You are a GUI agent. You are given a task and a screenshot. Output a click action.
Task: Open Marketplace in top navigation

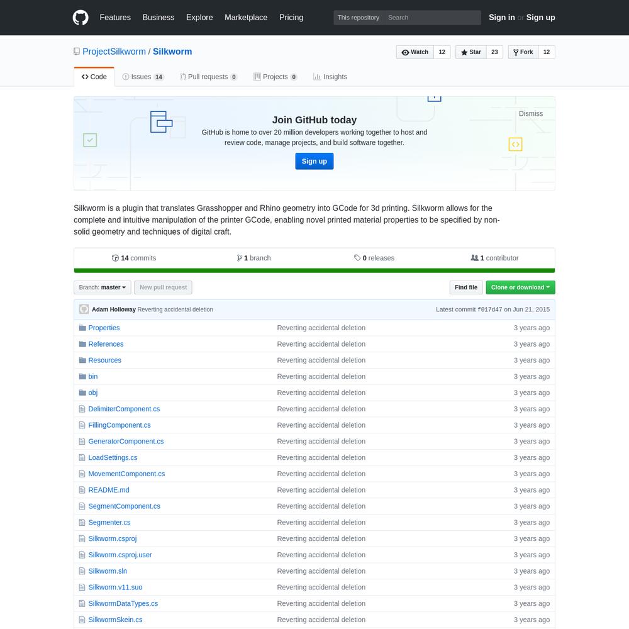pyautogui.click(x=246, y=18)
